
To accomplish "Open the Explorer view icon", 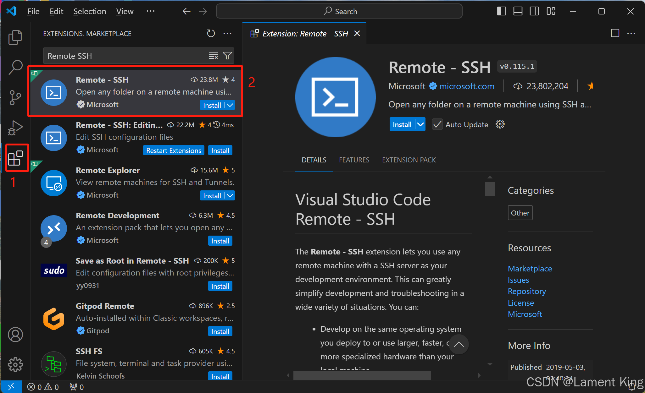I will pyautogui.click(x=15, y=37).
